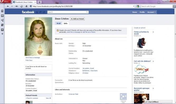176x104 pixels.
Task: Click Send Iisus a message link
Action: pyautogui.click(x=33, y=58)
